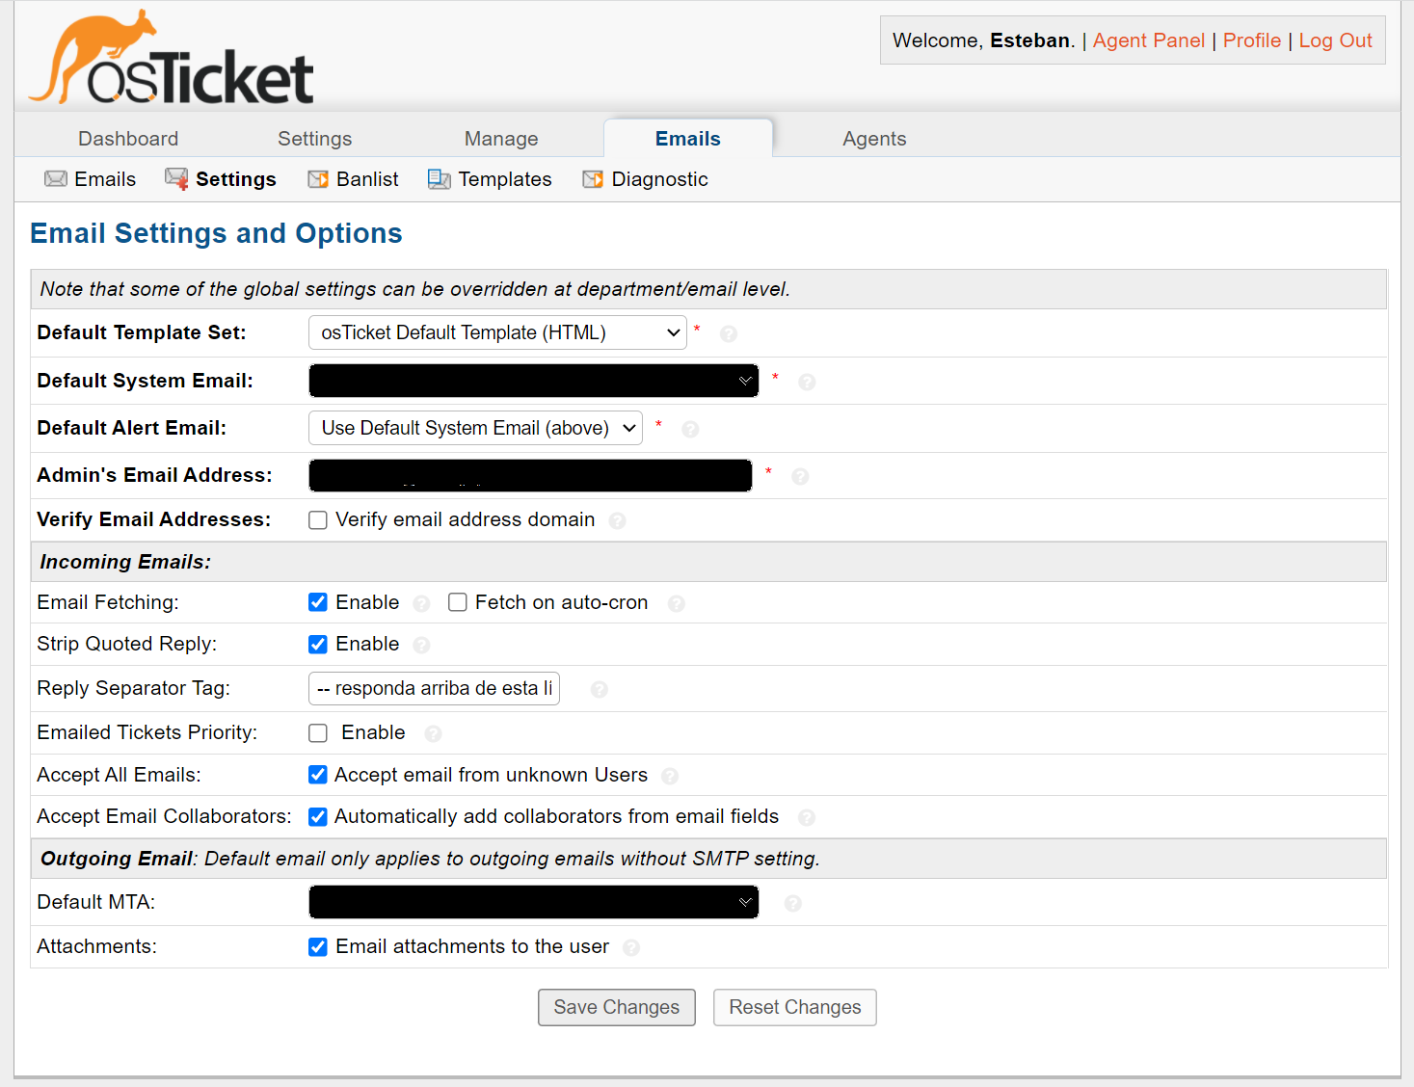Click the Diagnostic icon in sub-navigation

click(x=593, y=179)
